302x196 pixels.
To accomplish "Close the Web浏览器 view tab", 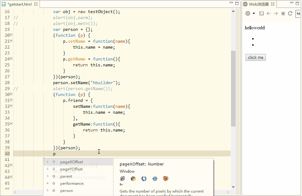I will click(x=272, y=4).
